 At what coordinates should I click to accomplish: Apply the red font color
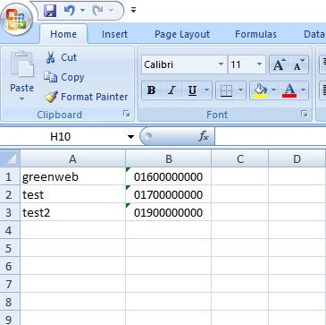pos(289,90)
